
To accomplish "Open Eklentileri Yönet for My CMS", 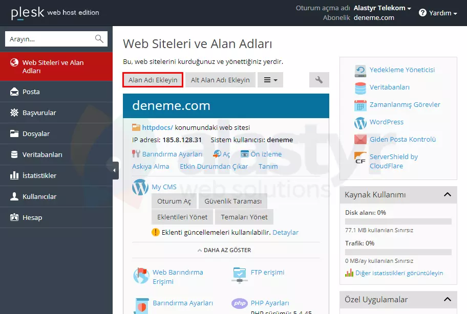I will pyautogui.click(x=182, y=217).
